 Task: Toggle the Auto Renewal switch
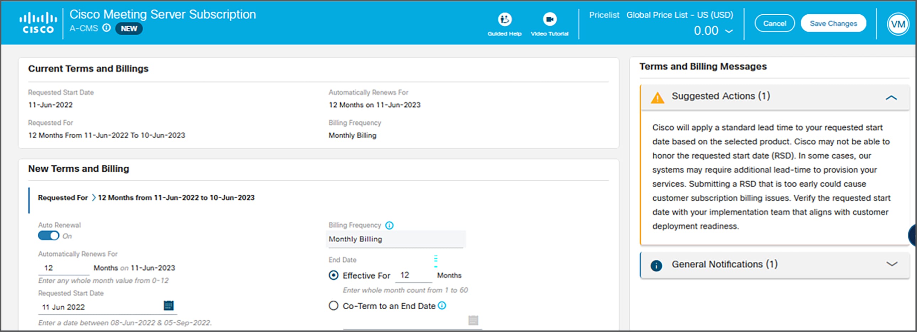click(x=48, y=236)
